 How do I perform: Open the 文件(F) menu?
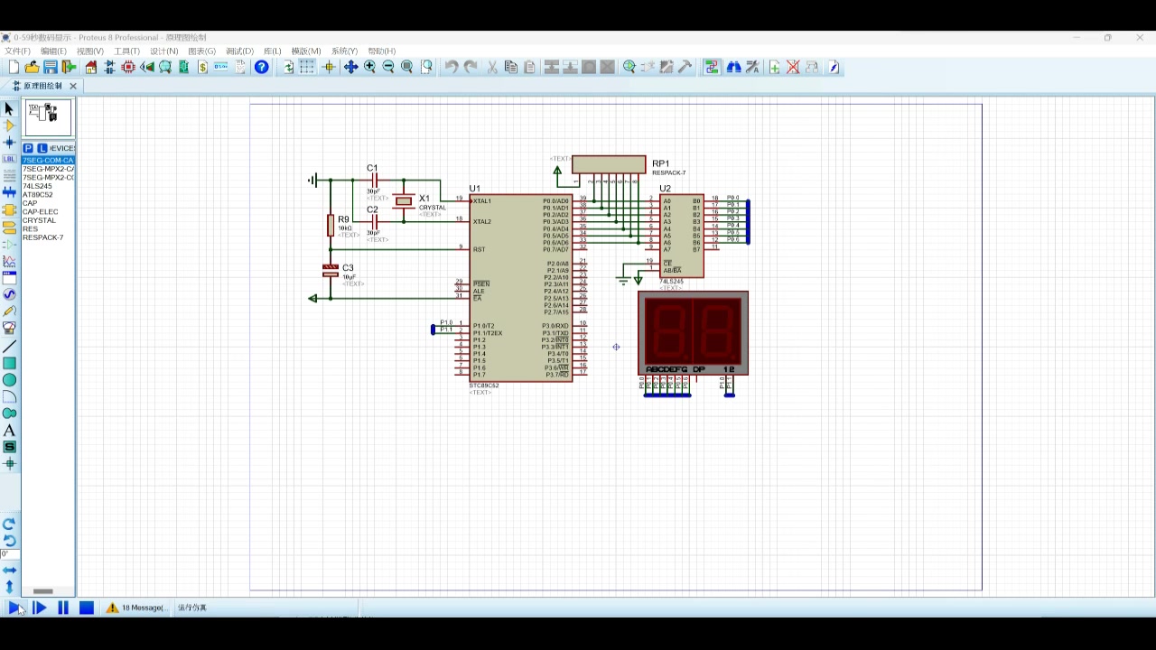coord(18,51)
